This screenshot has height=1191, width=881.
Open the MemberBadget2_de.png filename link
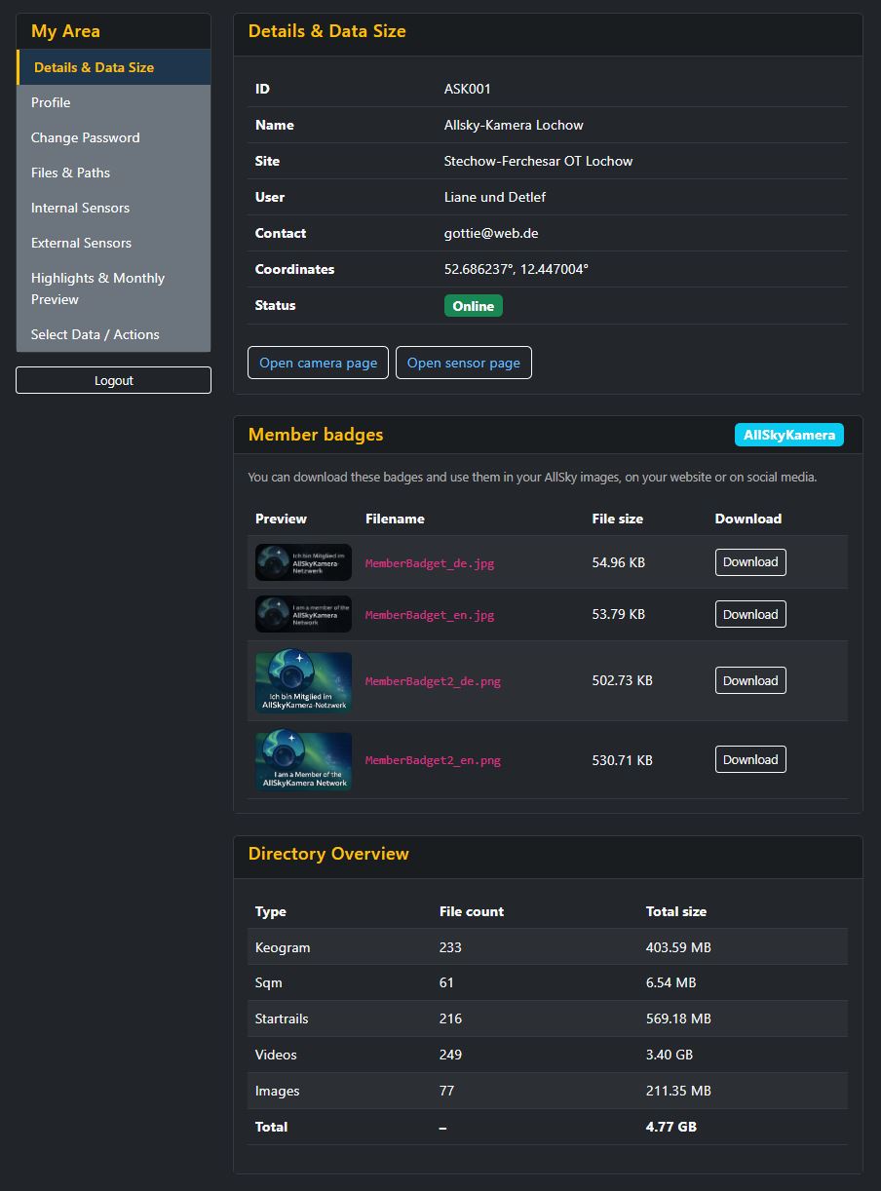click(433, 680)
